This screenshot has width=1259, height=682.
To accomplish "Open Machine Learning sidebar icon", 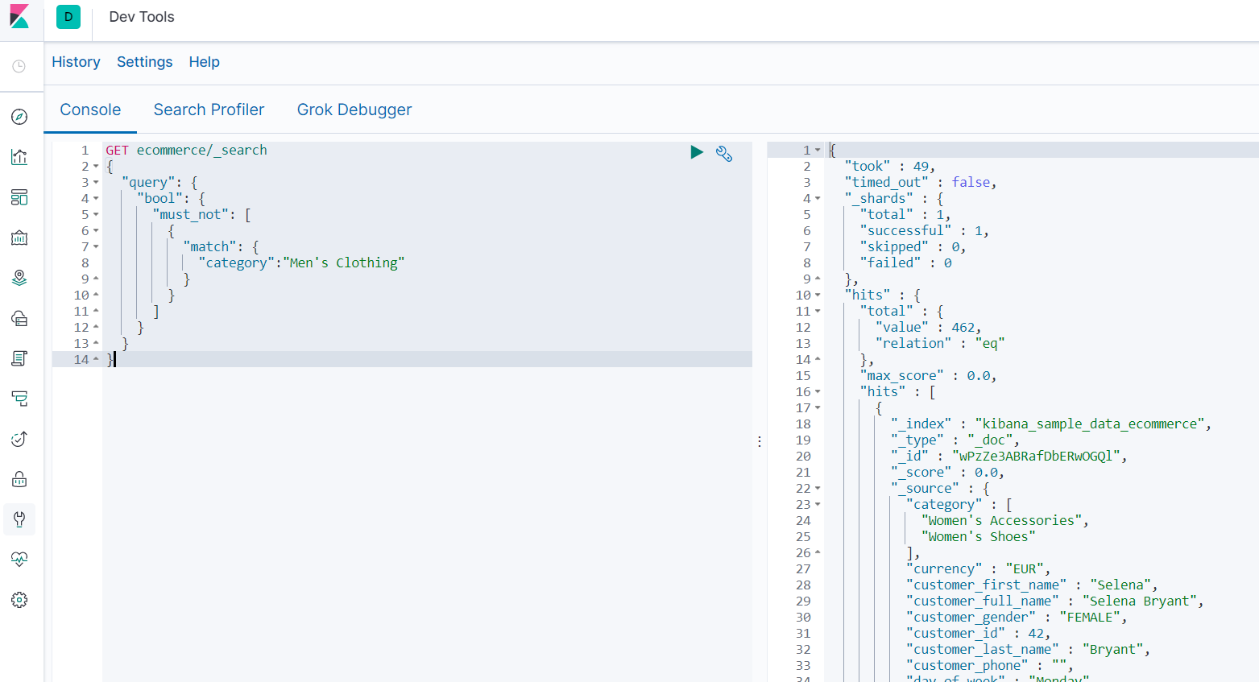I will (x=19, y=318).
